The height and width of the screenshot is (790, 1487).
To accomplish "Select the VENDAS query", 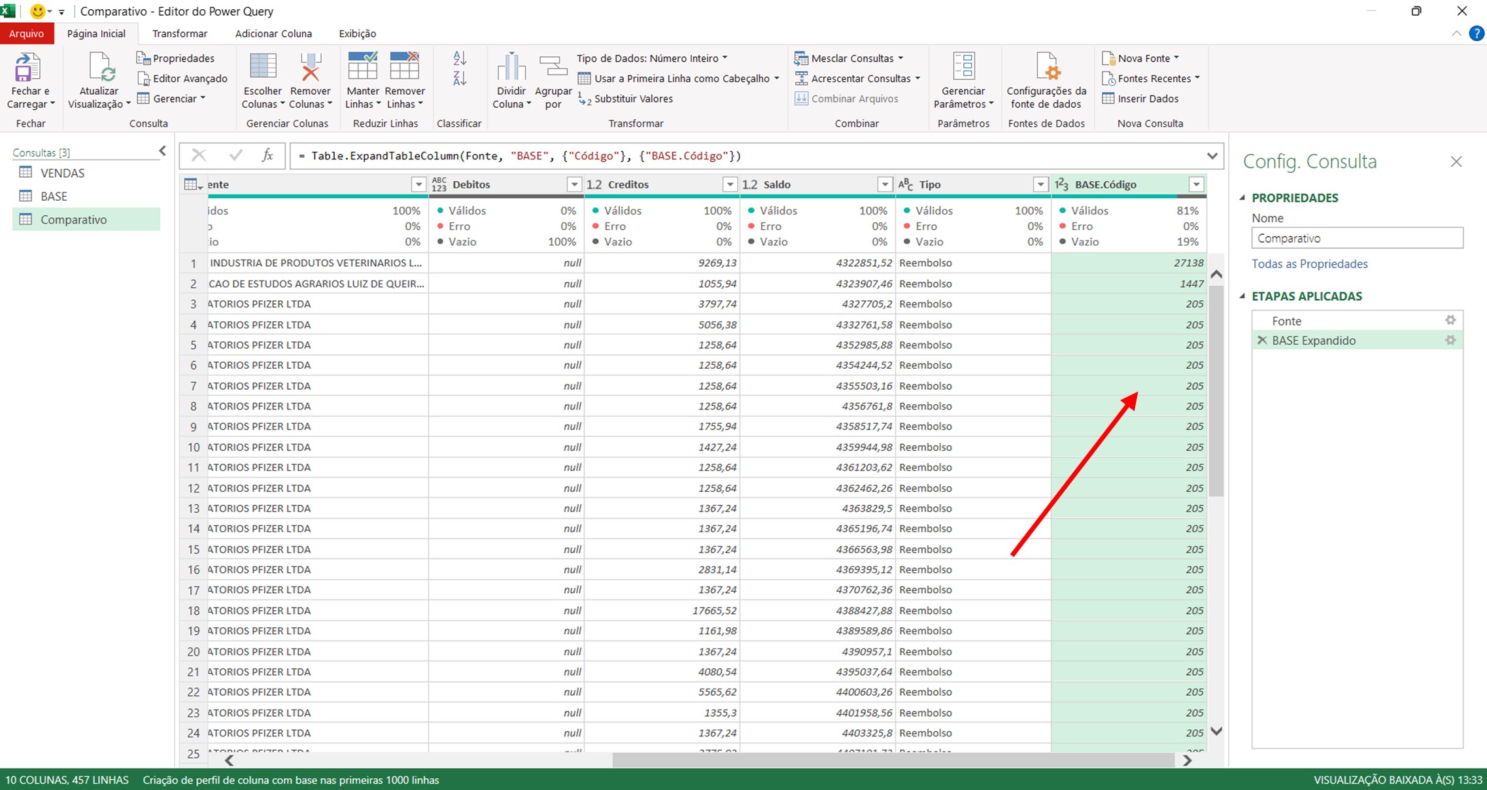I will 86,173.
